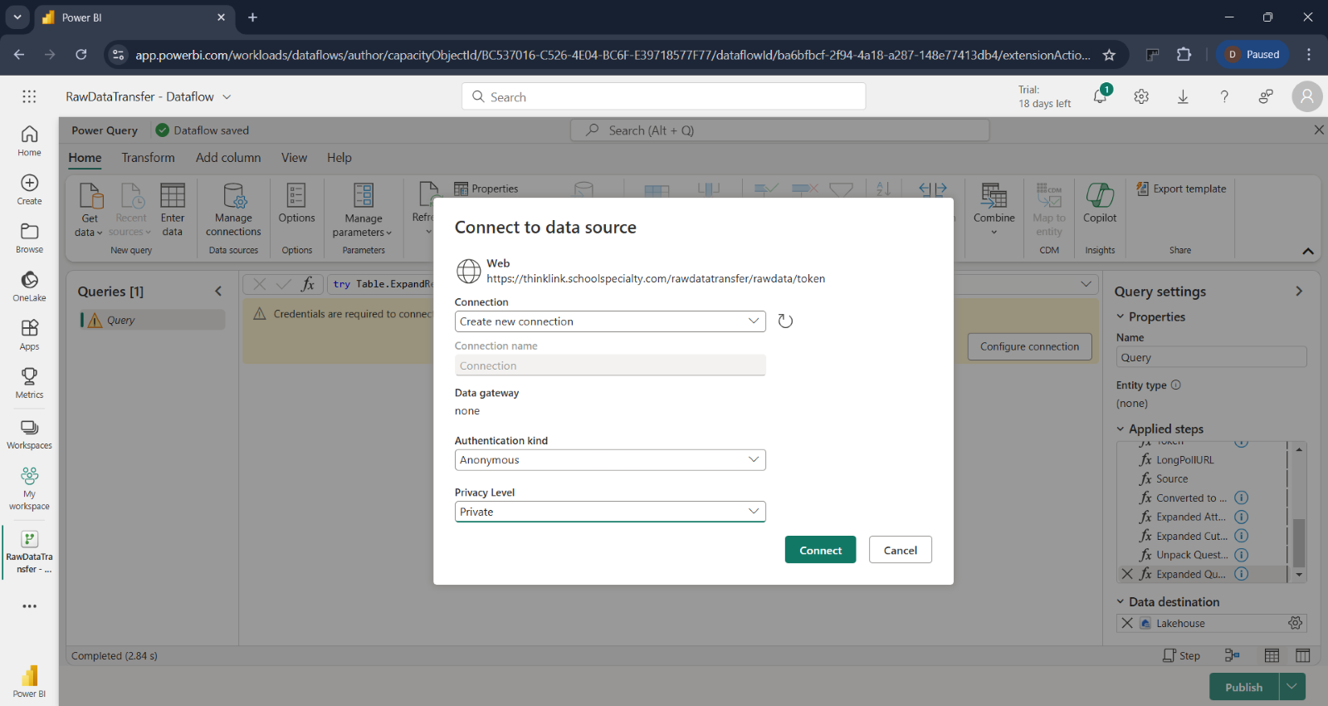Select the LongPollURL applied step

[x=1184, y=459]
